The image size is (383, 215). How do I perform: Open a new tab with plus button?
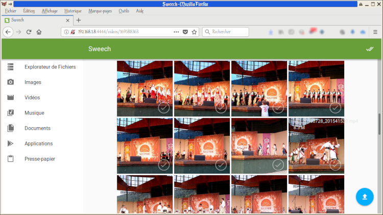point(79,20)
